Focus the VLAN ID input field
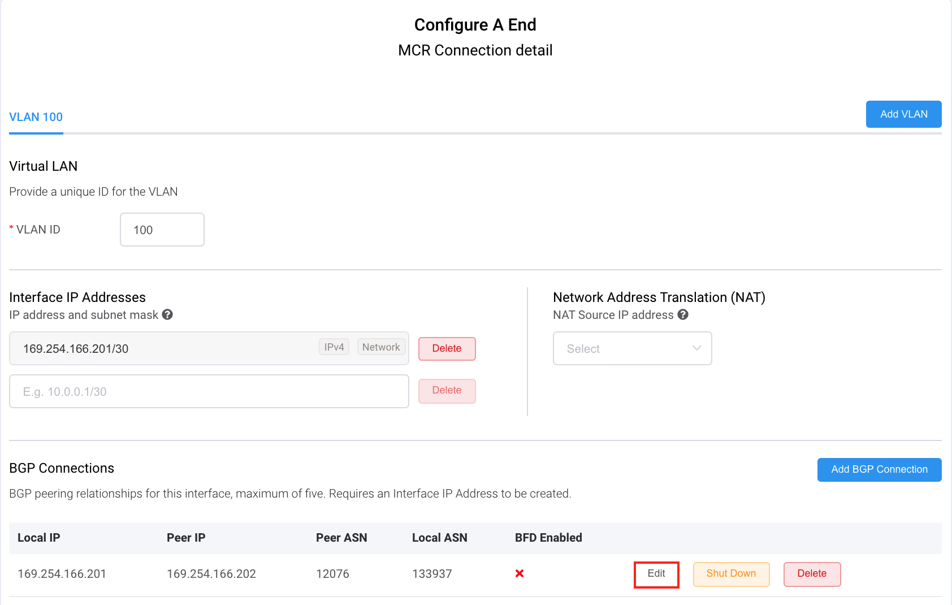 (162, 230)
